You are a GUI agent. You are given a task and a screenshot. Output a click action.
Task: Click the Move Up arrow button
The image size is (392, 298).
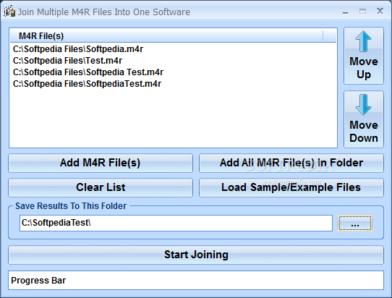point(364,56)
